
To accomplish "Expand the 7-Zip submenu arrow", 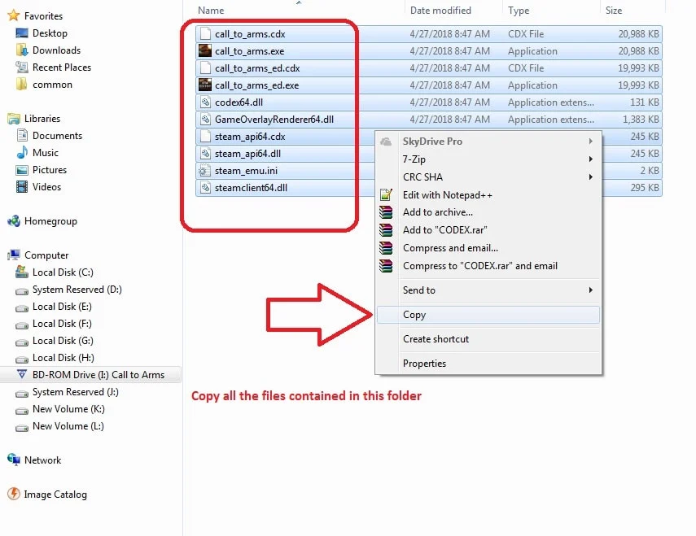I will coord(591,159).
